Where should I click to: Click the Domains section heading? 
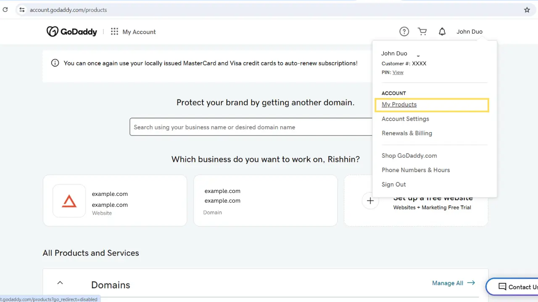tap(111, 285)
